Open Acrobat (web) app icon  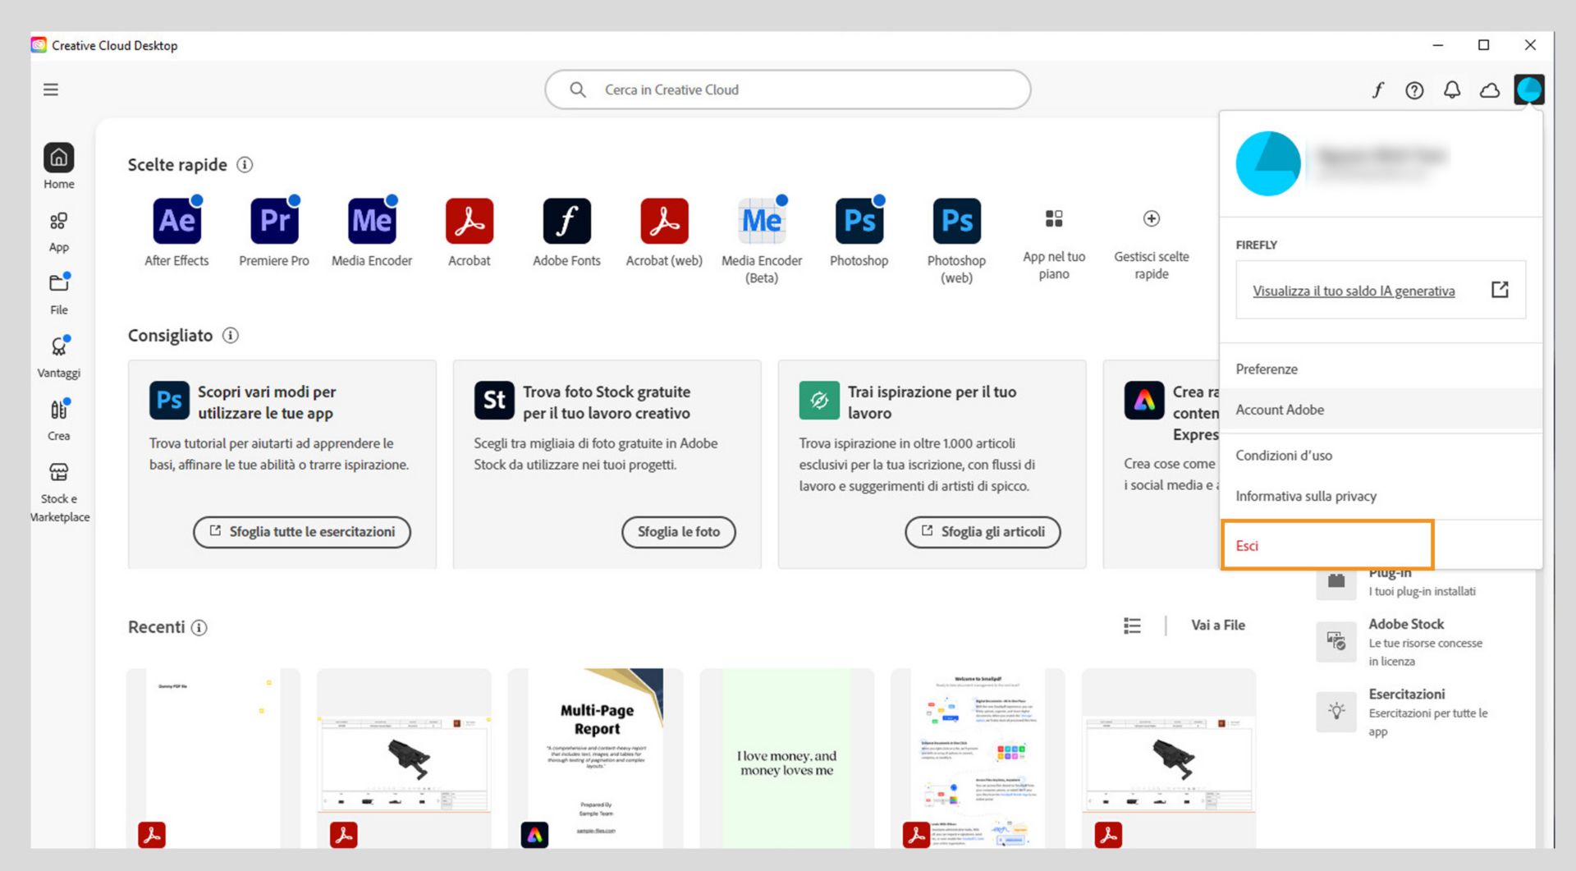pyautogui.click(x=664, y=221)
